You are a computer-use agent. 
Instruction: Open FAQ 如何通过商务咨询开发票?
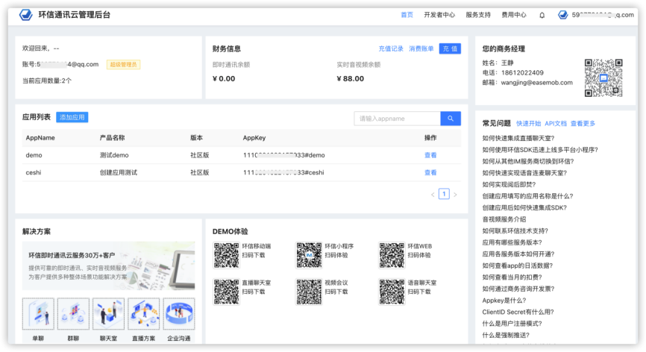[518, 289]
